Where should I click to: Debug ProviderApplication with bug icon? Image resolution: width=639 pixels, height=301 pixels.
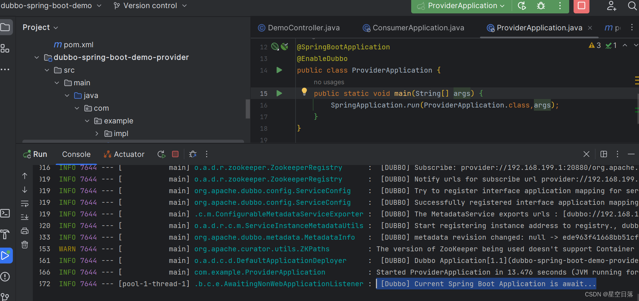pyautogui.click(x=541, y=6)
